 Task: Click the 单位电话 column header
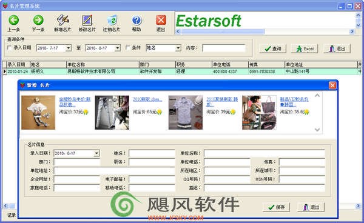[230, 64]
